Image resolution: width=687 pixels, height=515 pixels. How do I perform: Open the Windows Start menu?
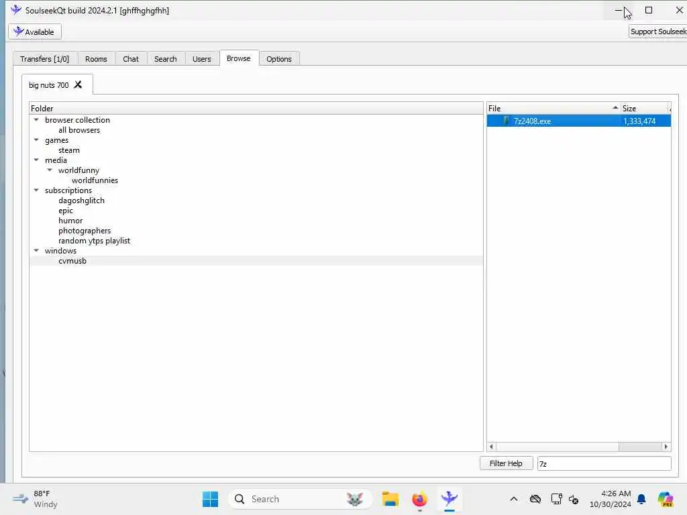(210, 499)
